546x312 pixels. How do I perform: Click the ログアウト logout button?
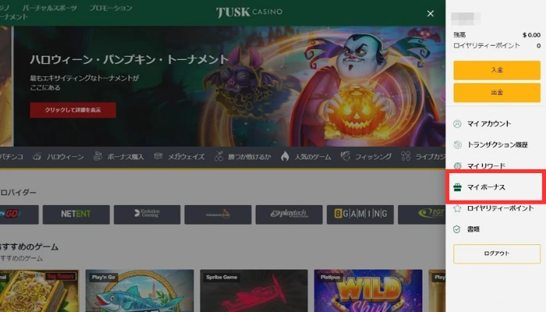(x=496, y=253)
